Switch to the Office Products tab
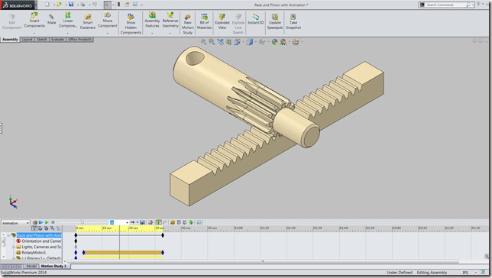The height and width of the screenshot is (278, 492). click(x=79, y=40)
